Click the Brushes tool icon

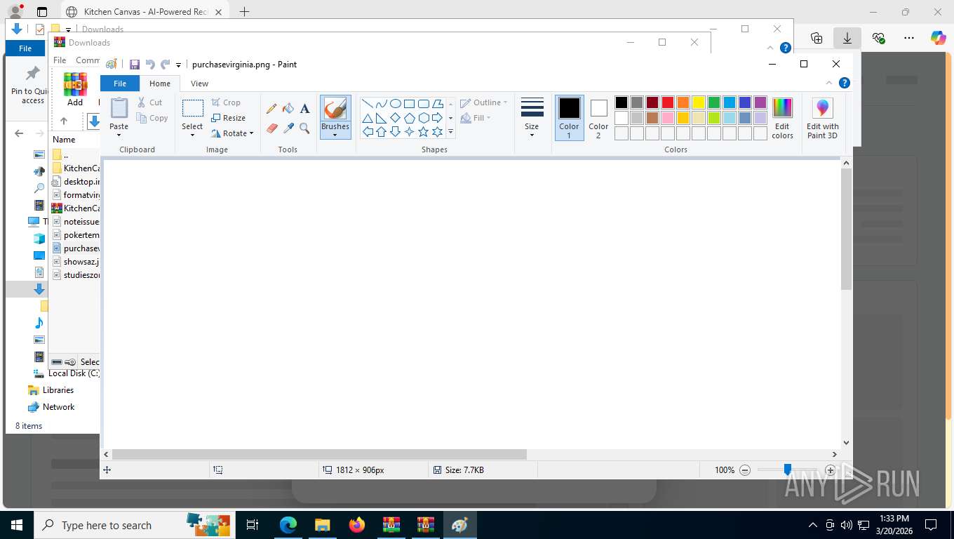335,109
